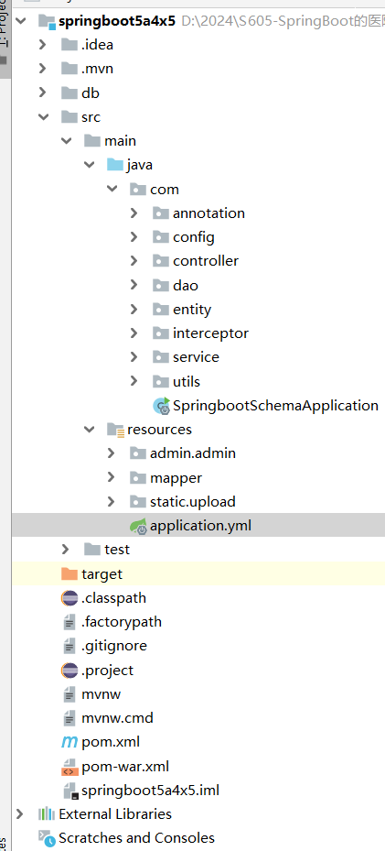
Task: Click the SpringbootSchemaApplication class icon
Action: coord(161,406)
